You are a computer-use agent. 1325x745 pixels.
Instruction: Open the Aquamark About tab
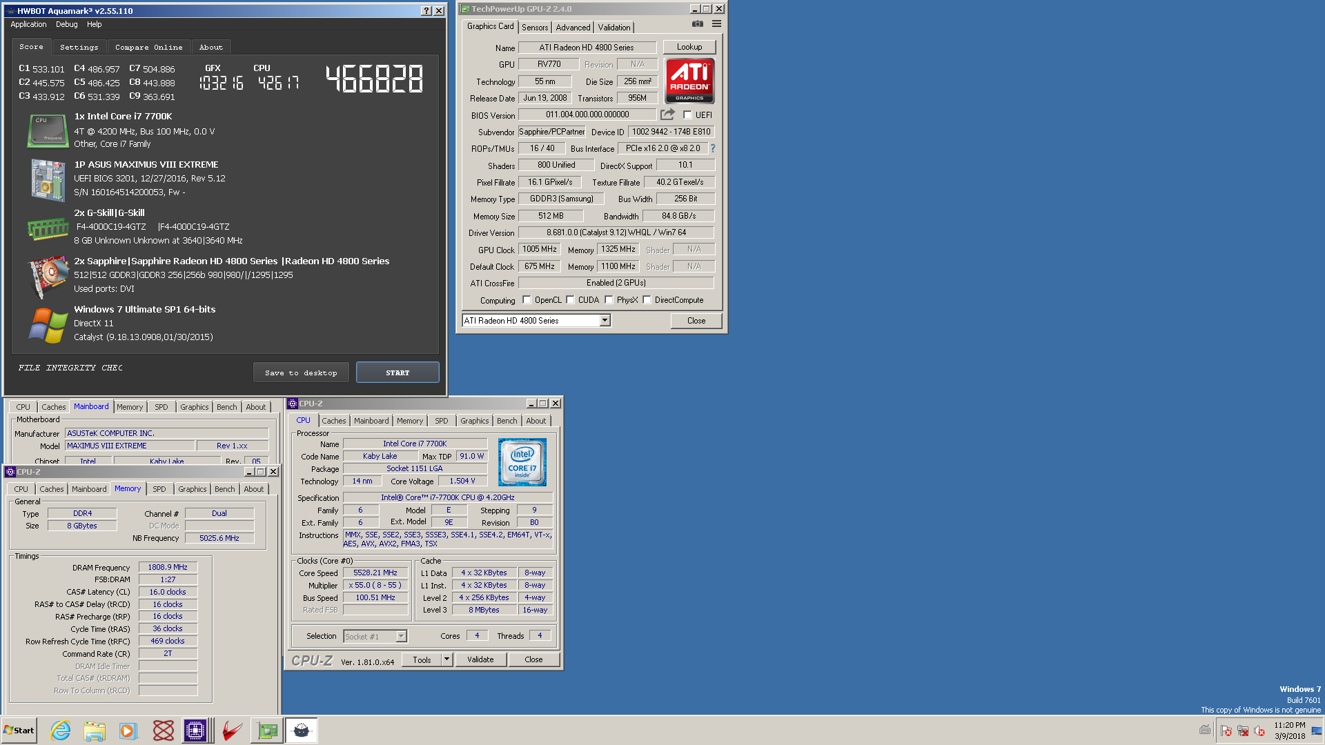(x=211, y=48)
